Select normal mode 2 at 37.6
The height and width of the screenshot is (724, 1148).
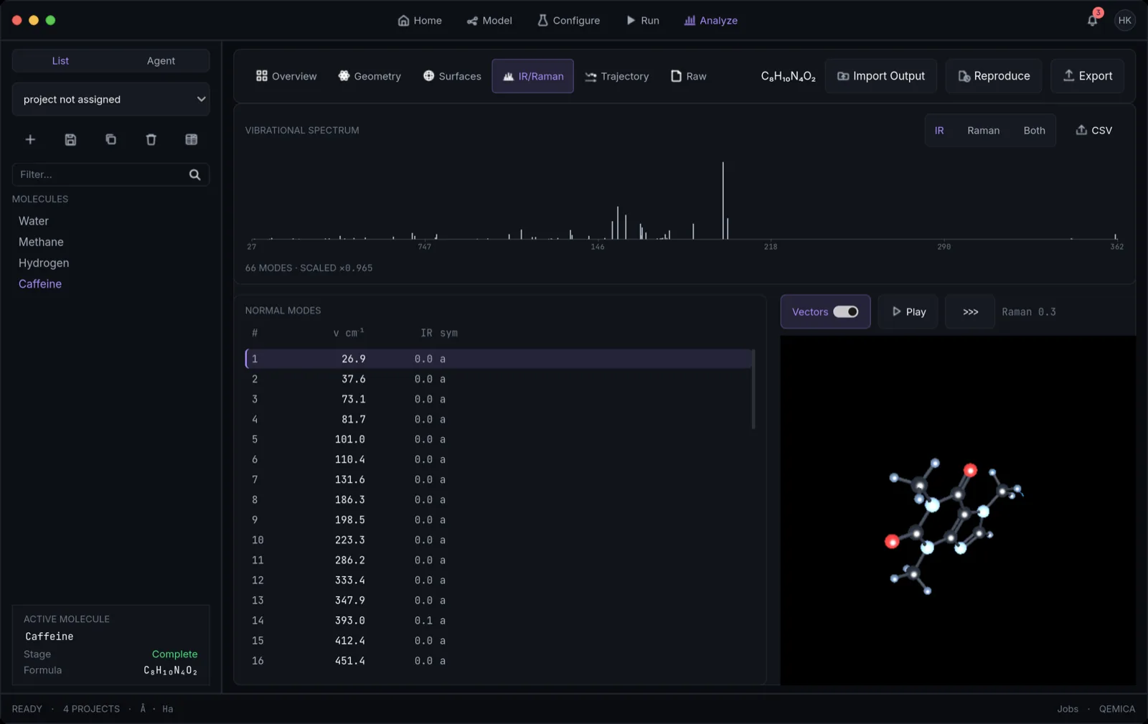[x=499, y=379]
